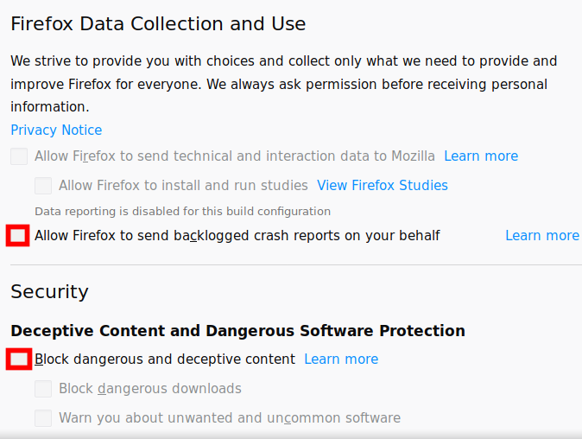Click the "send technical and interaction data" label text
This screenshot has height=439, width=582.
(x=235, y=156)
